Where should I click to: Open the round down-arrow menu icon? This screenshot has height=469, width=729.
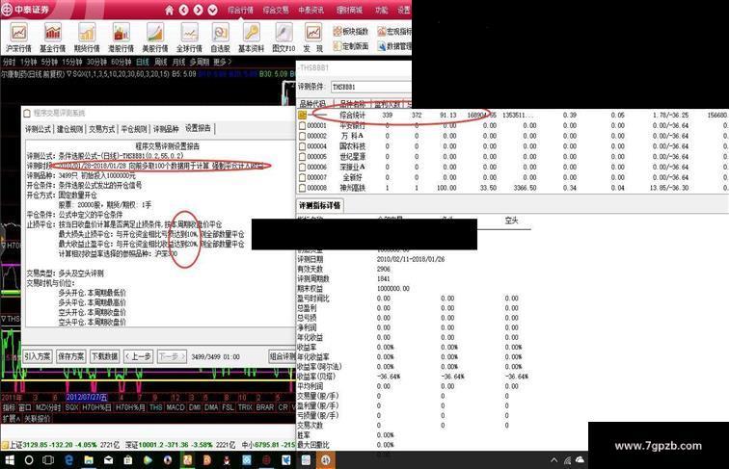pos(212,10)
